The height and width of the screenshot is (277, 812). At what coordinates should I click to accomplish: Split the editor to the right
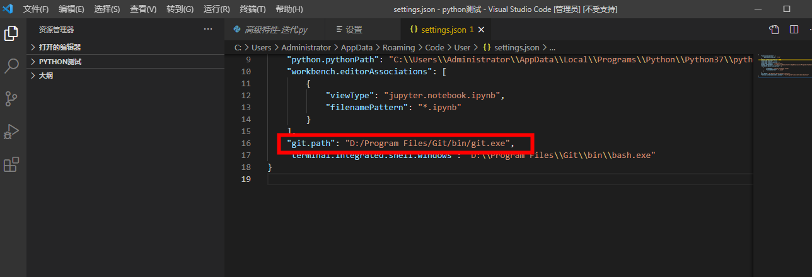794,30
